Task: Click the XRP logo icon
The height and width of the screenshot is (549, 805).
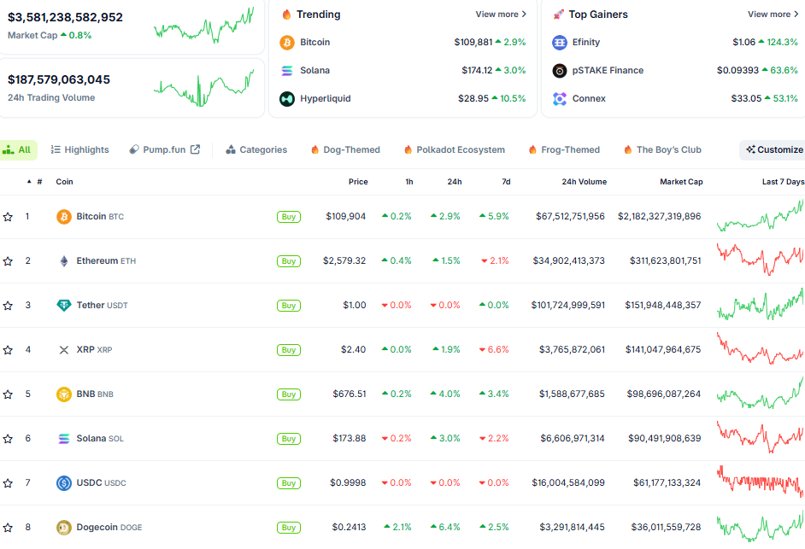Action: 63,350
